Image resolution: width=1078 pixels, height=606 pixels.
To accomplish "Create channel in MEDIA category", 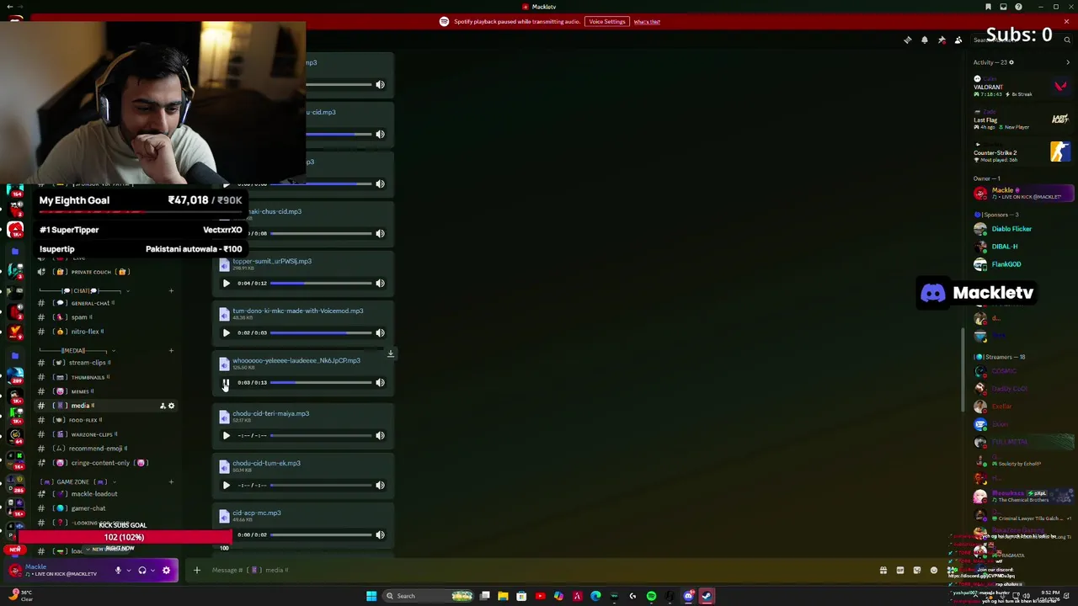I will [171, 351].
